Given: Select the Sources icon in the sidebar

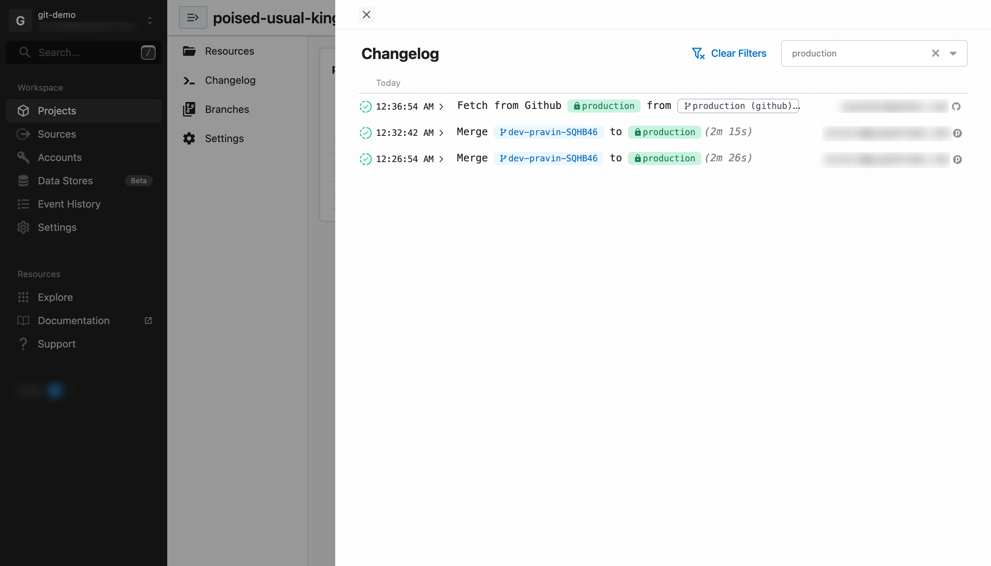Looking at the screenshot, I should click(23, 134).
